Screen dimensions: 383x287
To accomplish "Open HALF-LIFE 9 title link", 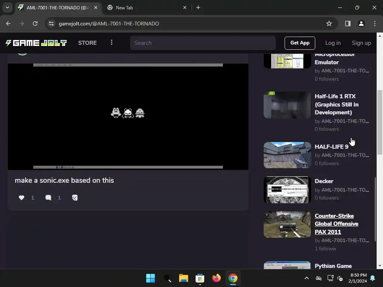I will pos(331,146).
